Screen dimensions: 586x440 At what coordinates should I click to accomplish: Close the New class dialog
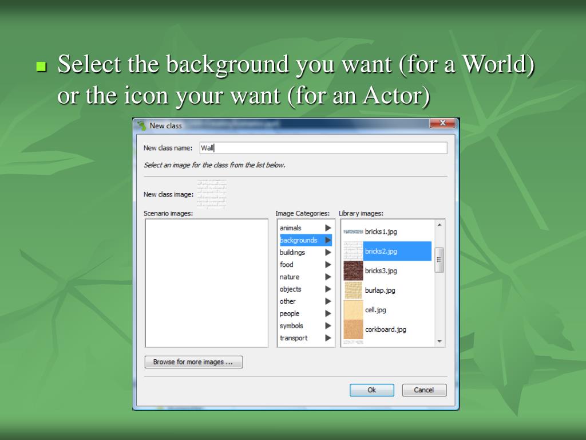(442, 123)
